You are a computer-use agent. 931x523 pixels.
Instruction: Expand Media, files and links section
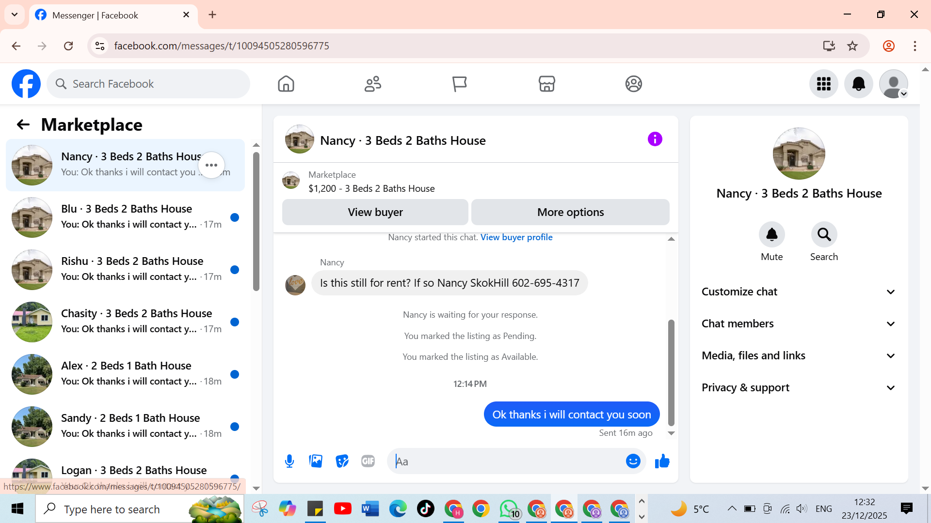tap(798, 355)
